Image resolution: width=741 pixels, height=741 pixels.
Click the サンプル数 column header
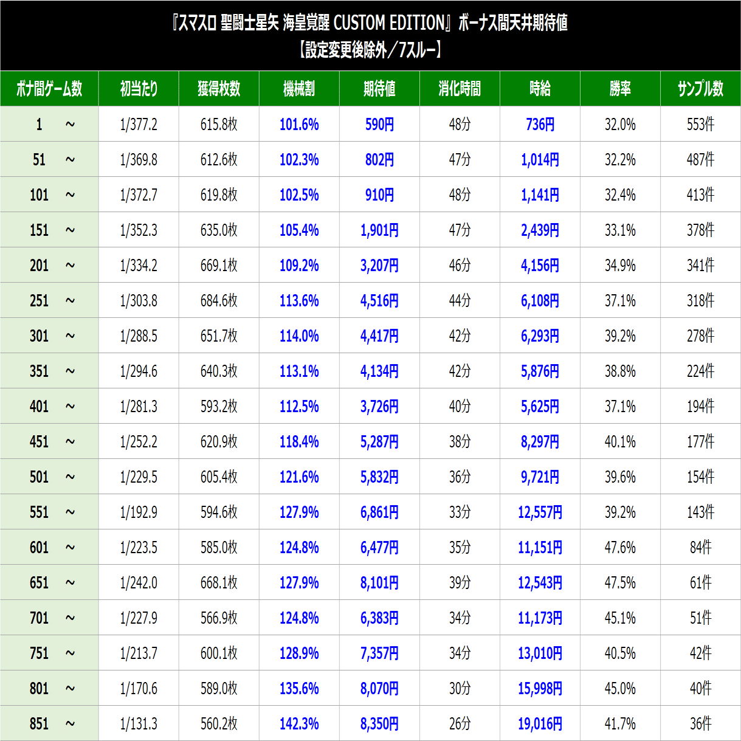[x=700, y=89]
